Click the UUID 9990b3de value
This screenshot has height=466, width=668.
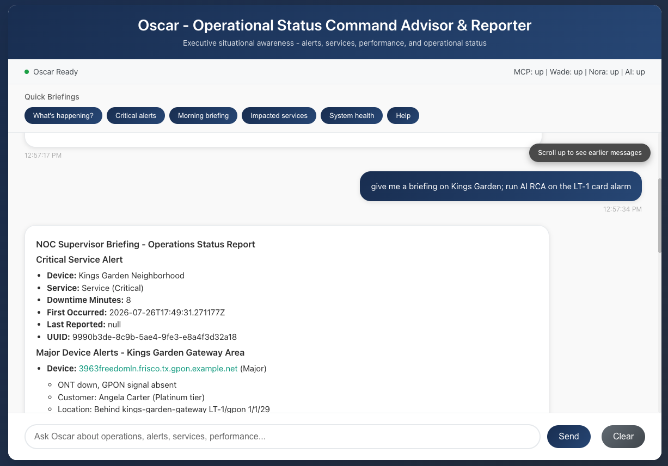(x=155, y=337)
